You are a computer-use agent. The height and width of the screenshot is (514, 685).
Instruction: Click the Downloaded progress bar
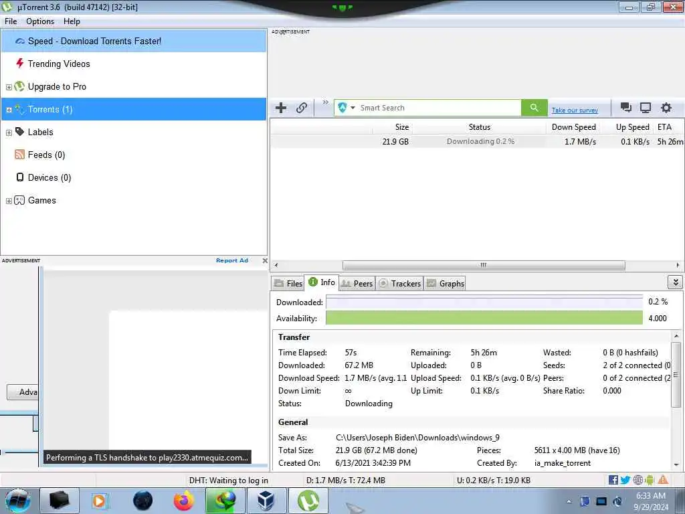pyautogui.click(x=484, y=302)
